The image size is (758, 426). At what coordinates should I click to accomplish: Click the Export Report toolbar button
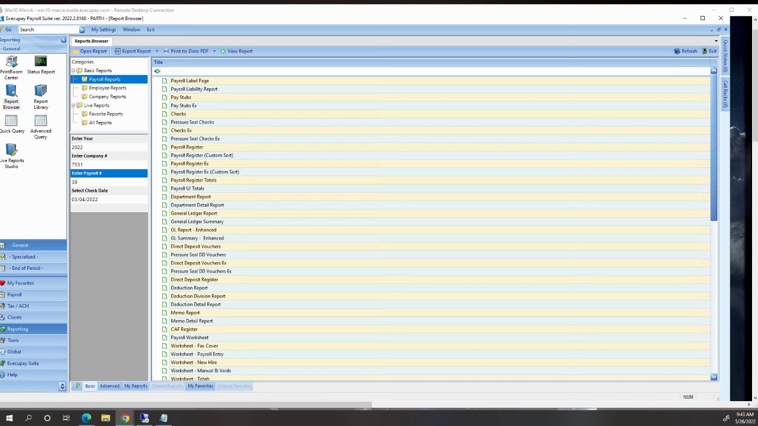pyautogui.click(x=133, y=51)
